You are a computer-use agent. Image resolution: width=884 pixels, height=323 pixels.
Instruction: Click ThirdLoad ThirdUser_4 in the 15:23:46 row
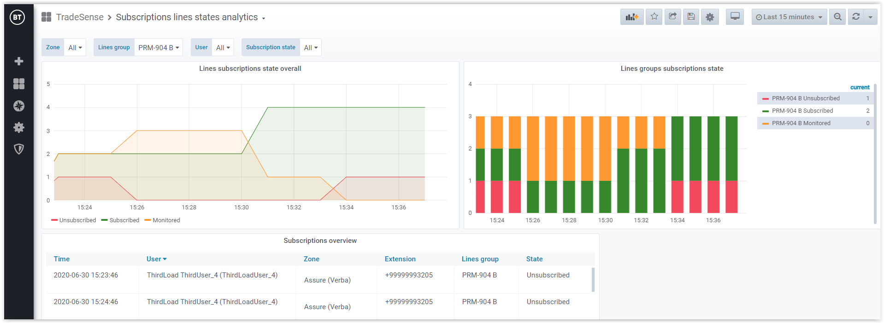point(212,275)
